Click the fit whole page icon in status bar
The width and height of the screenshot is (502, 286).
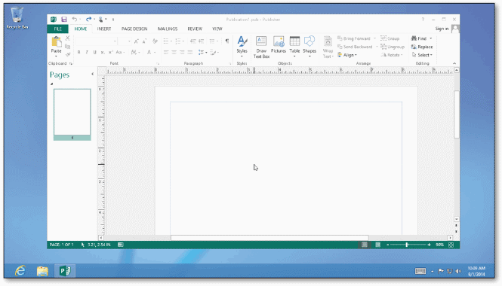coord(451,245)
